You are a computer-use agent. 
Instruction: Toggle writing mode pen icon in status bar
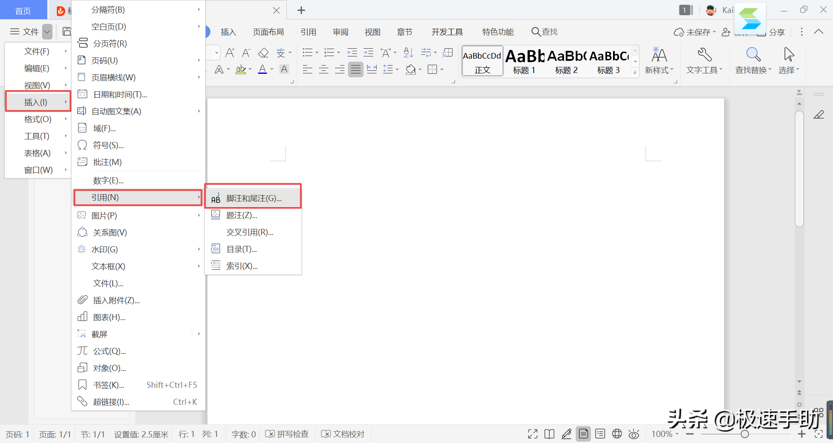point(566,434)
